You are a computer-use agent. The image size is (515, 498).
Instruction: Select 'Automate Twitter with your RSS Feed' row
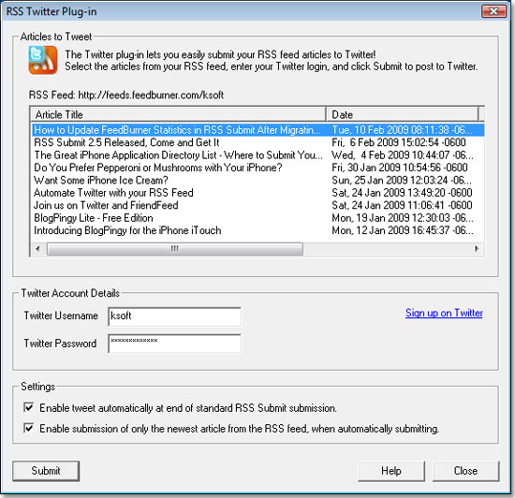[257, 193]
